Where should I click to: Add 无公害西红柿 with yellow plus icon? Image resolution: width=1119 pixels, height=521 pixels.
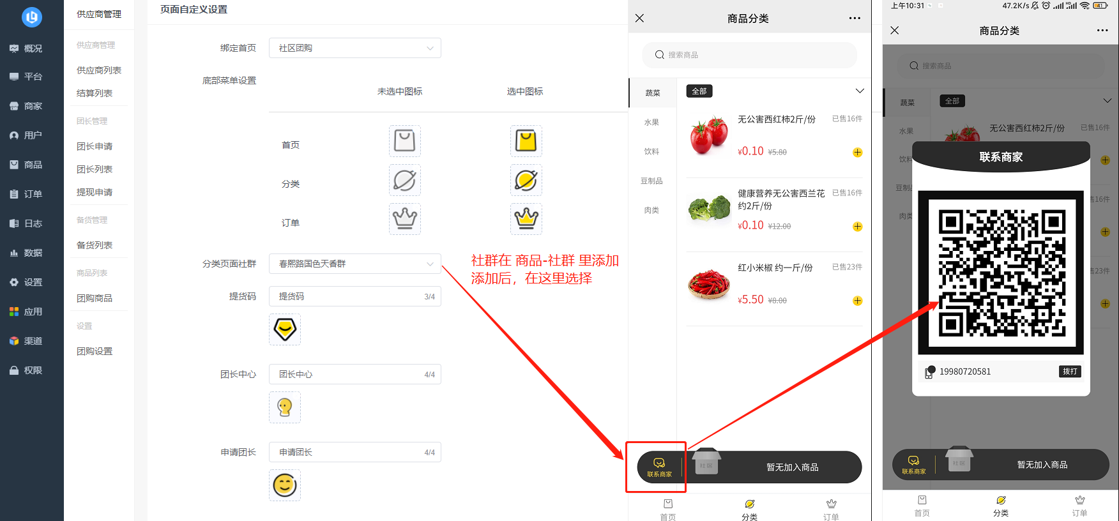tap(858, 153)
